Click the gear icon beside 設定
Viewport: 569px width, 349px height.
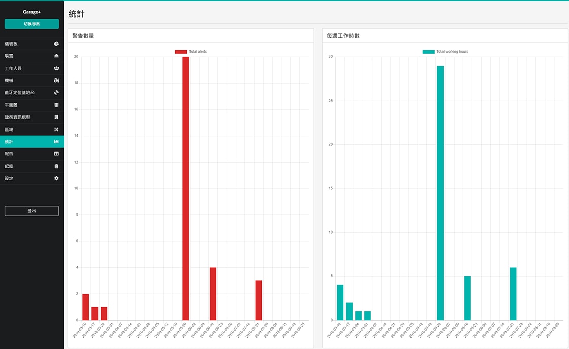click(56, 178)
